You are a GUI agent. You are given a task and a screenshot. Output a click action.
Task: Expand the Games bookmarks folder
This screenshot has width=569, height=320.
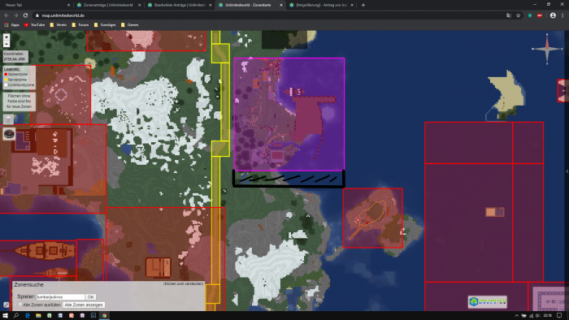(x=129, y=25)
